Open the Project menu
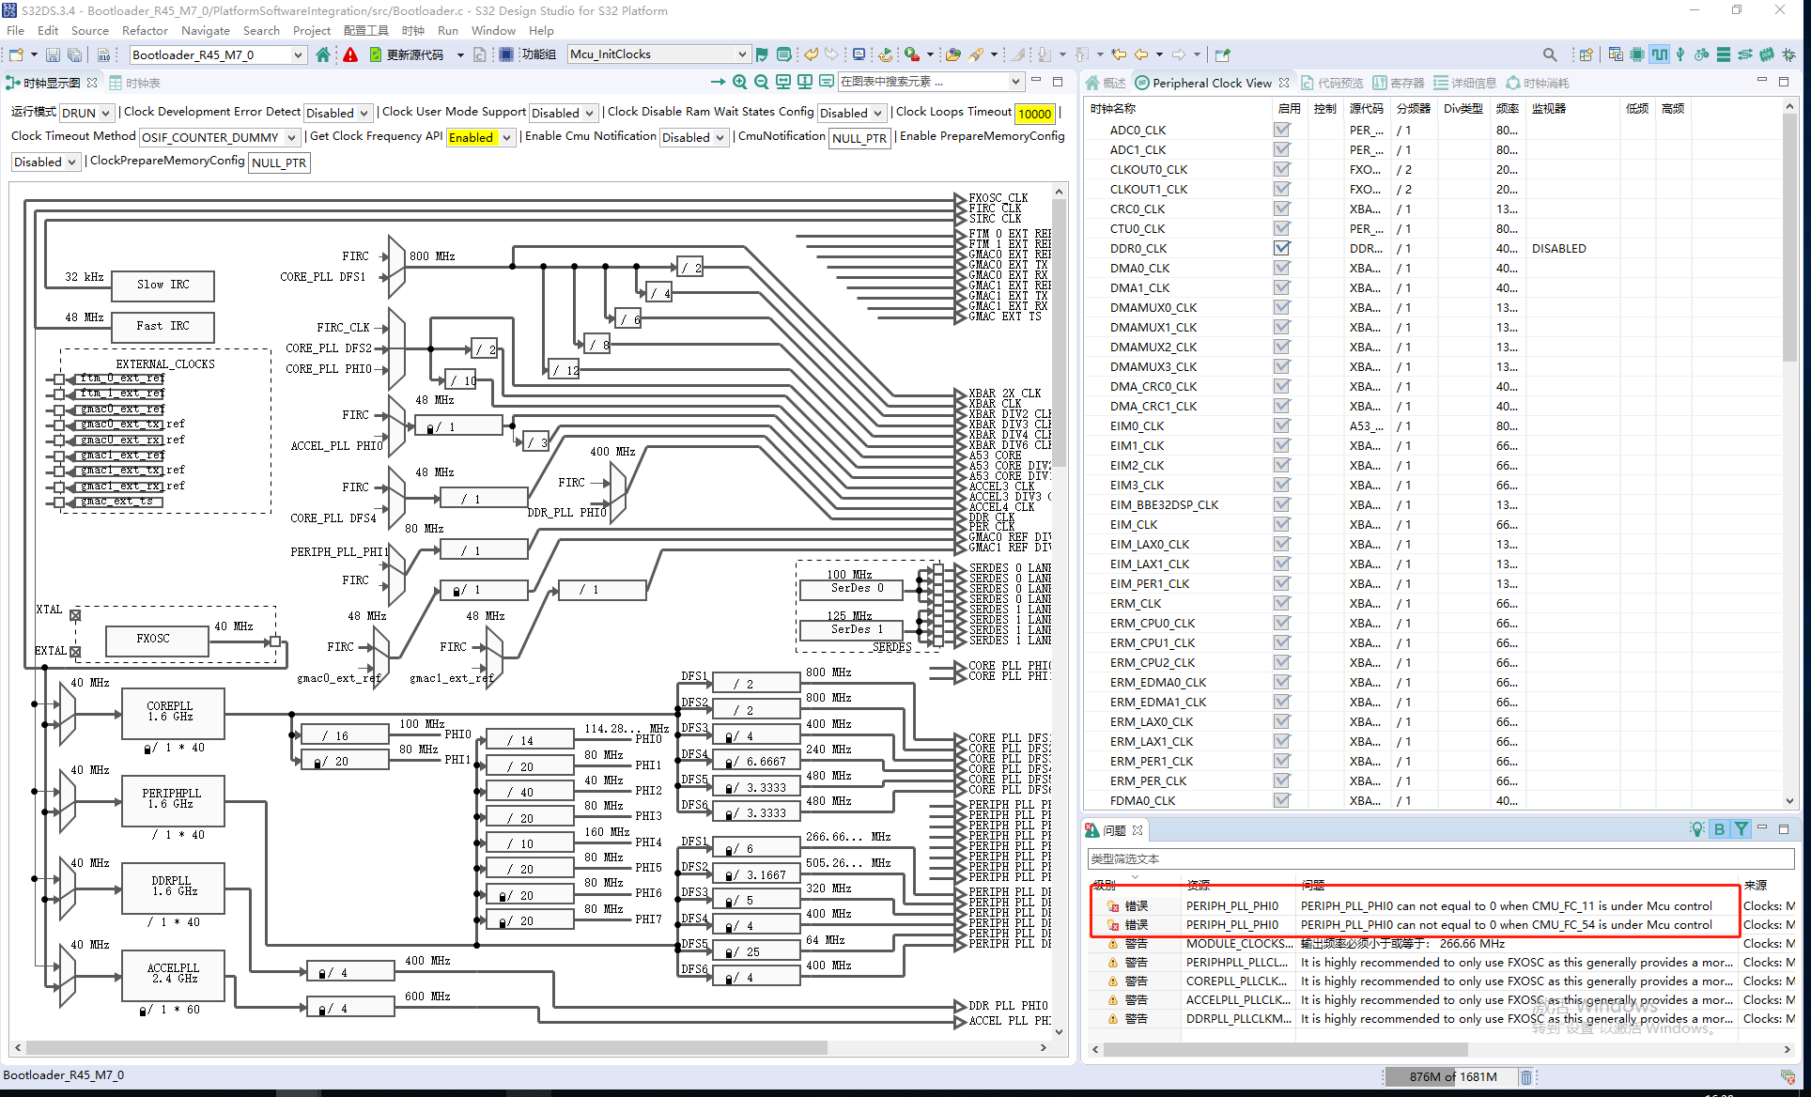Viewport: 1811px width, 1097px height. pos(311,30)
